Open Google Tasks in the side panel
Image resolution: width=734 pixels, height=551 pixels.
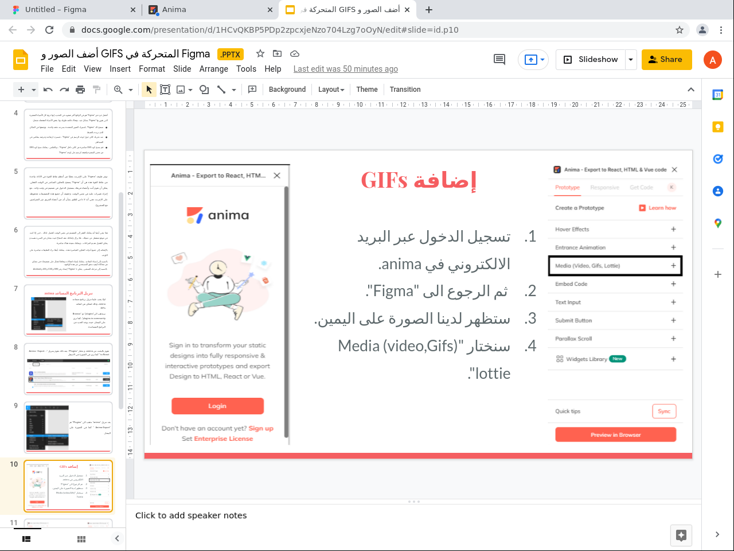coord(717,159)
